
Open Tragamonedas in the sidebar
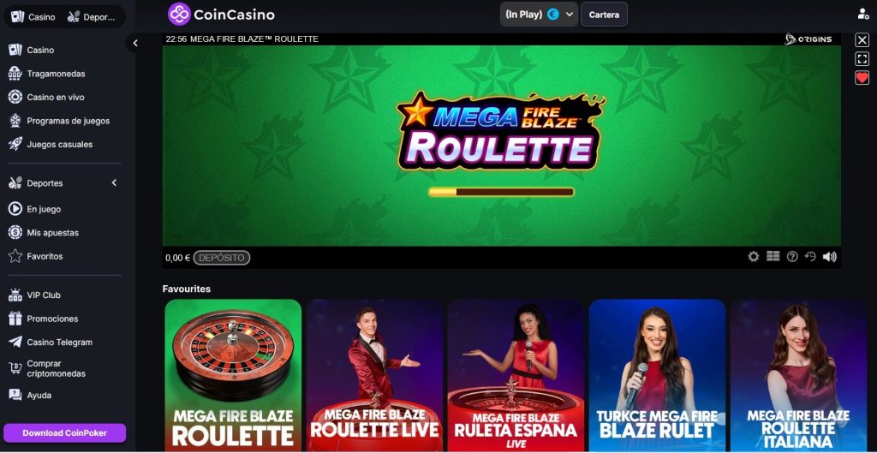click(56, 74)
